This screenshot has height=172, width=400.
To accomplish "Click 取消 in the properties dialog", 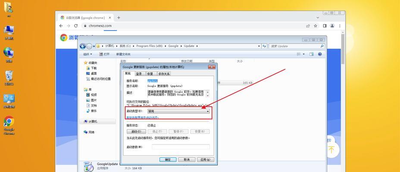I will tap(187, 160).
